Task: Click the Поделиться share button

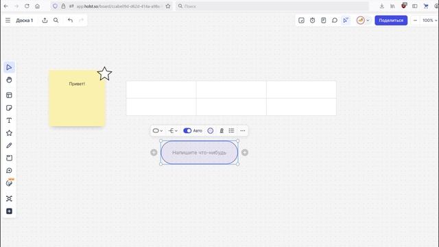Action: (x=391, y=20)
